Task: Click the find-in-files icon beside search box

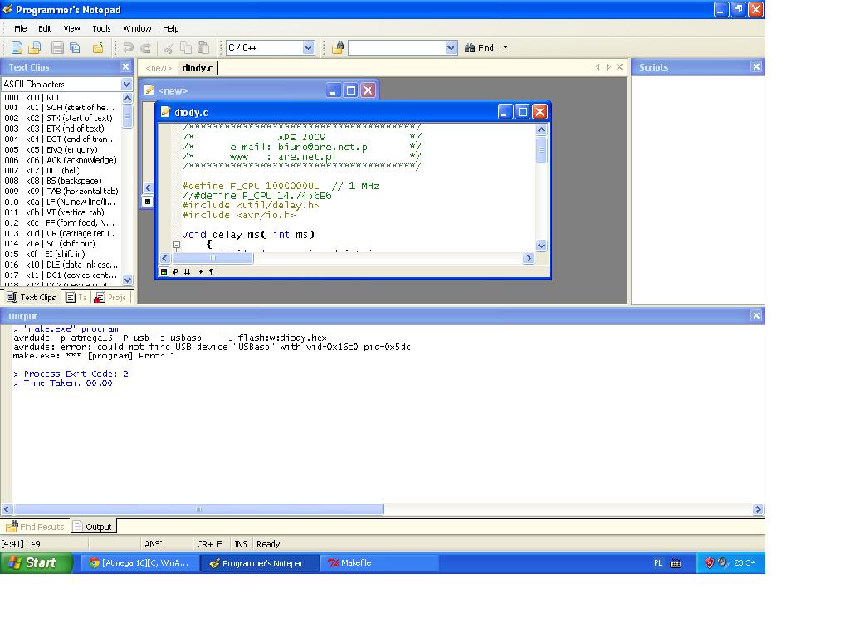Action: 338,48
